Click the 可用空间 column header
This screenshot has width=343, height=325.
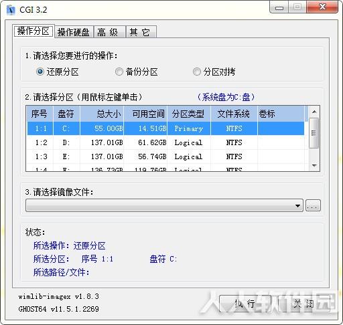click(145, 114)
